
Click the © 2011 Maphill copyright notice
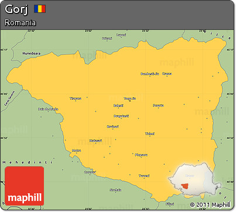(210, 205)
